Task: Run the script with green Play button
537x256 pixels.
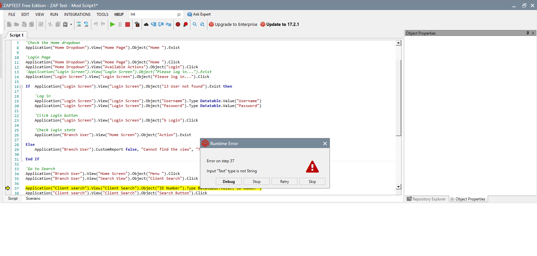Action: tap(112, 24)
